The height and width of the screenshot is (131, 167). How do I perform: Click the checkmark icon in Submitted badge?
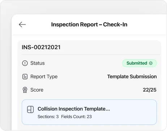151,63
